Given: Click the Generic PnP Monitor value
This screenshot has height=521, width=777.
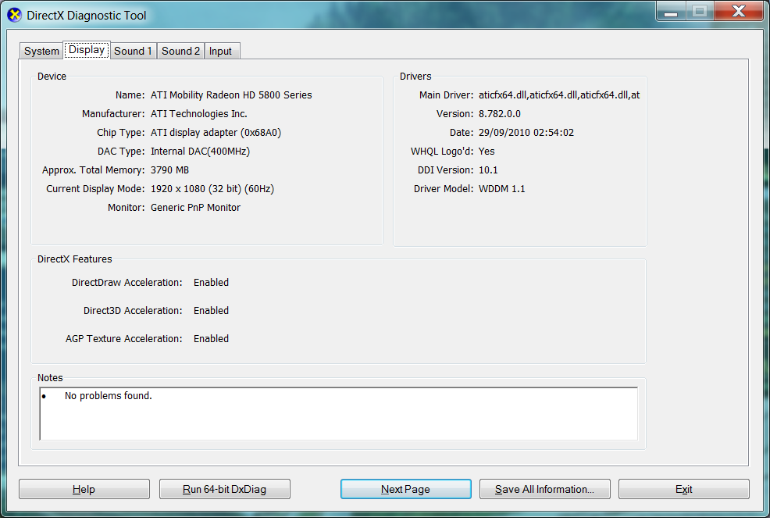Looking at the screenshot, I should pos(195,209).
